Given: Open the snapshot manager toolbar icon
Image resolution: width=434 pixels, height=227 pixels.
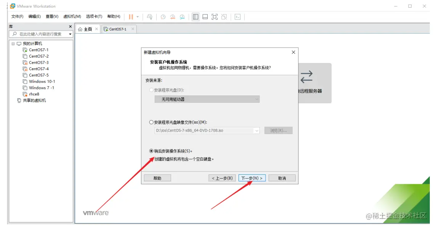Looking at the screenshot, I should 182,17.
